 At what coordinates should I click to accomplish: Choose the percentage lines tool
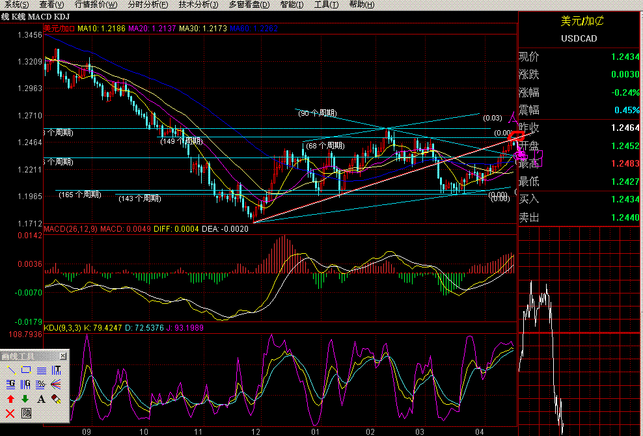[41, 385]
